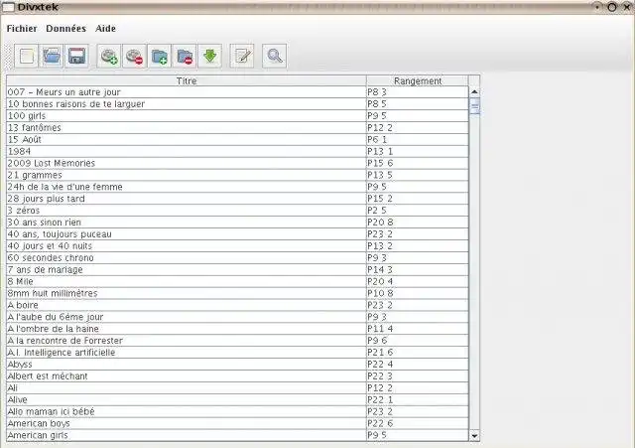Viewport: 635px width, 448px height.
Task: Select row 10 bonnes raisons de te larguer
Action: click(x=237, y=103)
